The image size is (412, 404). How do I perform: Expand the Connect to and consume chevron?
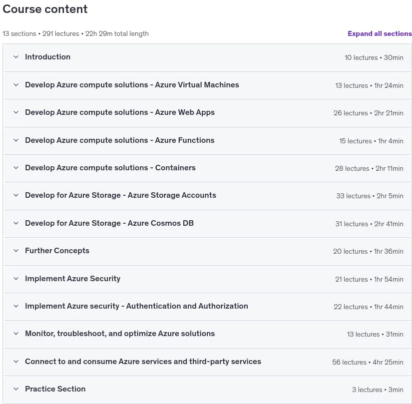(16, 362)
